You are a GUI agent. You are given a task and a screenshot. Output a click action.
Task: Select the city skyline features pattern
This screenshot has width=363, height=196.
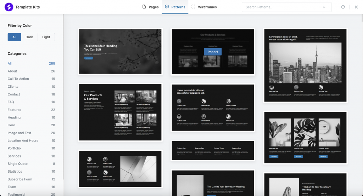tap(305, 65)
